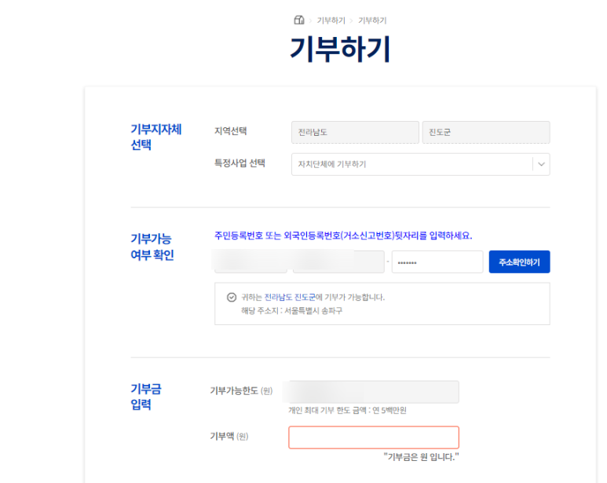This screenshot has height=483, width=607.
Task: Click '개인 최대 기부 한도 금액' note
Action: 347,411
